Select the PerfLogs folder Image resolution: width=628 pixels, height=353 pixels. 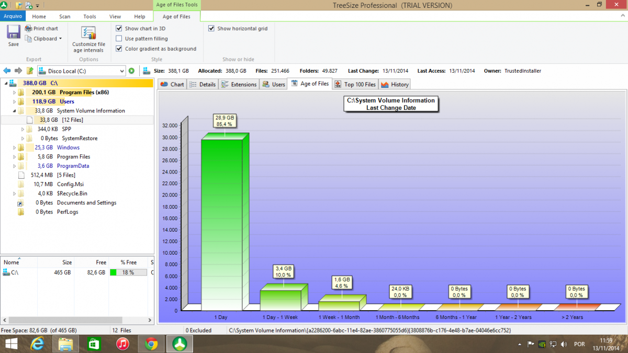click(68, 212)
